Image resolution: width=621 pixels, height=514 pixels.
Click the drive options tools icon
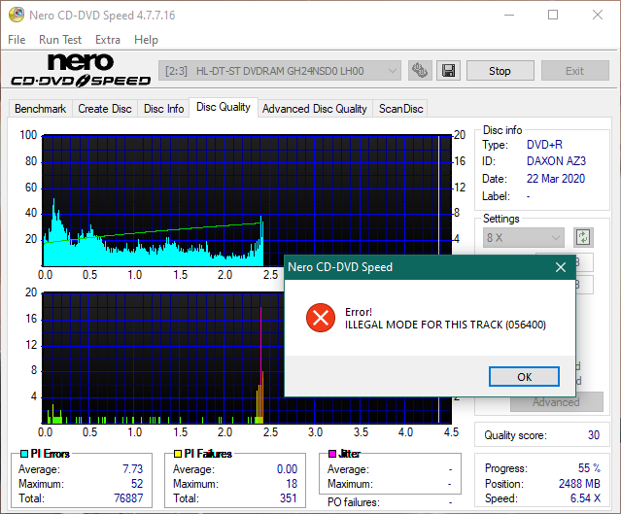(x=420, y=71)
